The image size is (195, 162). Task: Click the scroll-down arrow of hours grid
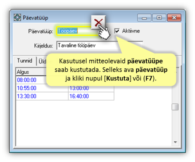[x=175, y=142]
